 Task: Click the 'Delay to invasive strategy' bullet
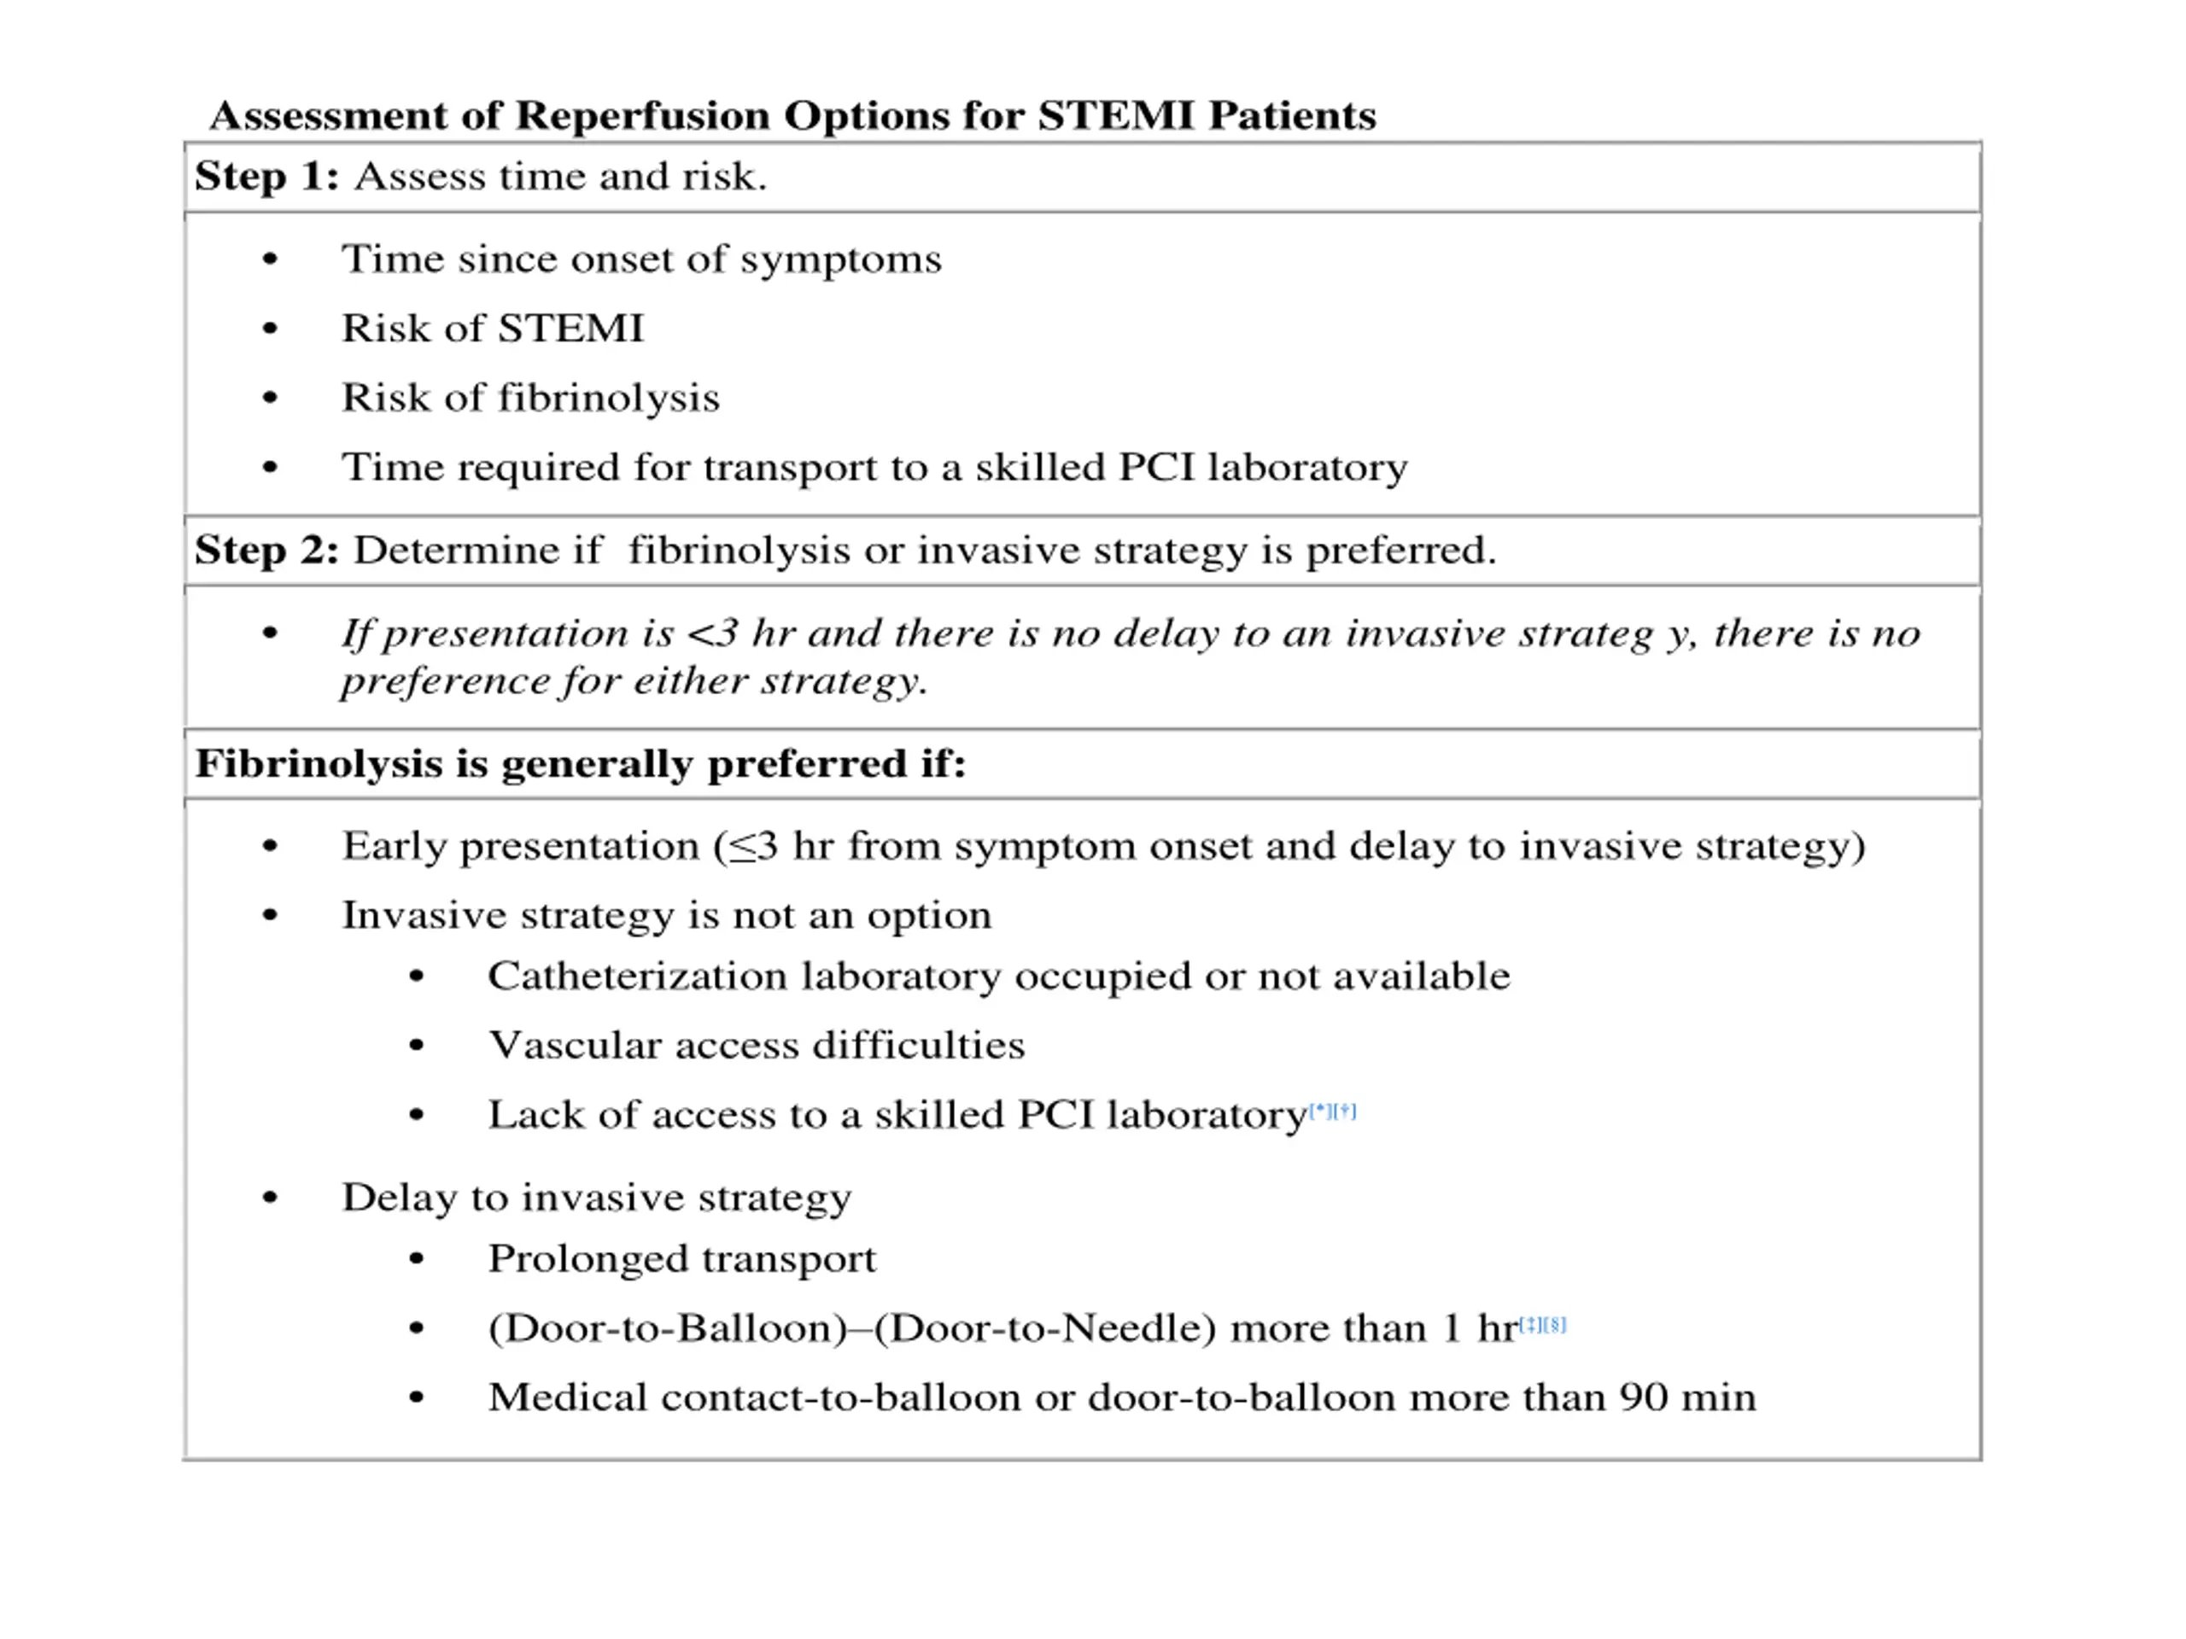coord(596,1199)
